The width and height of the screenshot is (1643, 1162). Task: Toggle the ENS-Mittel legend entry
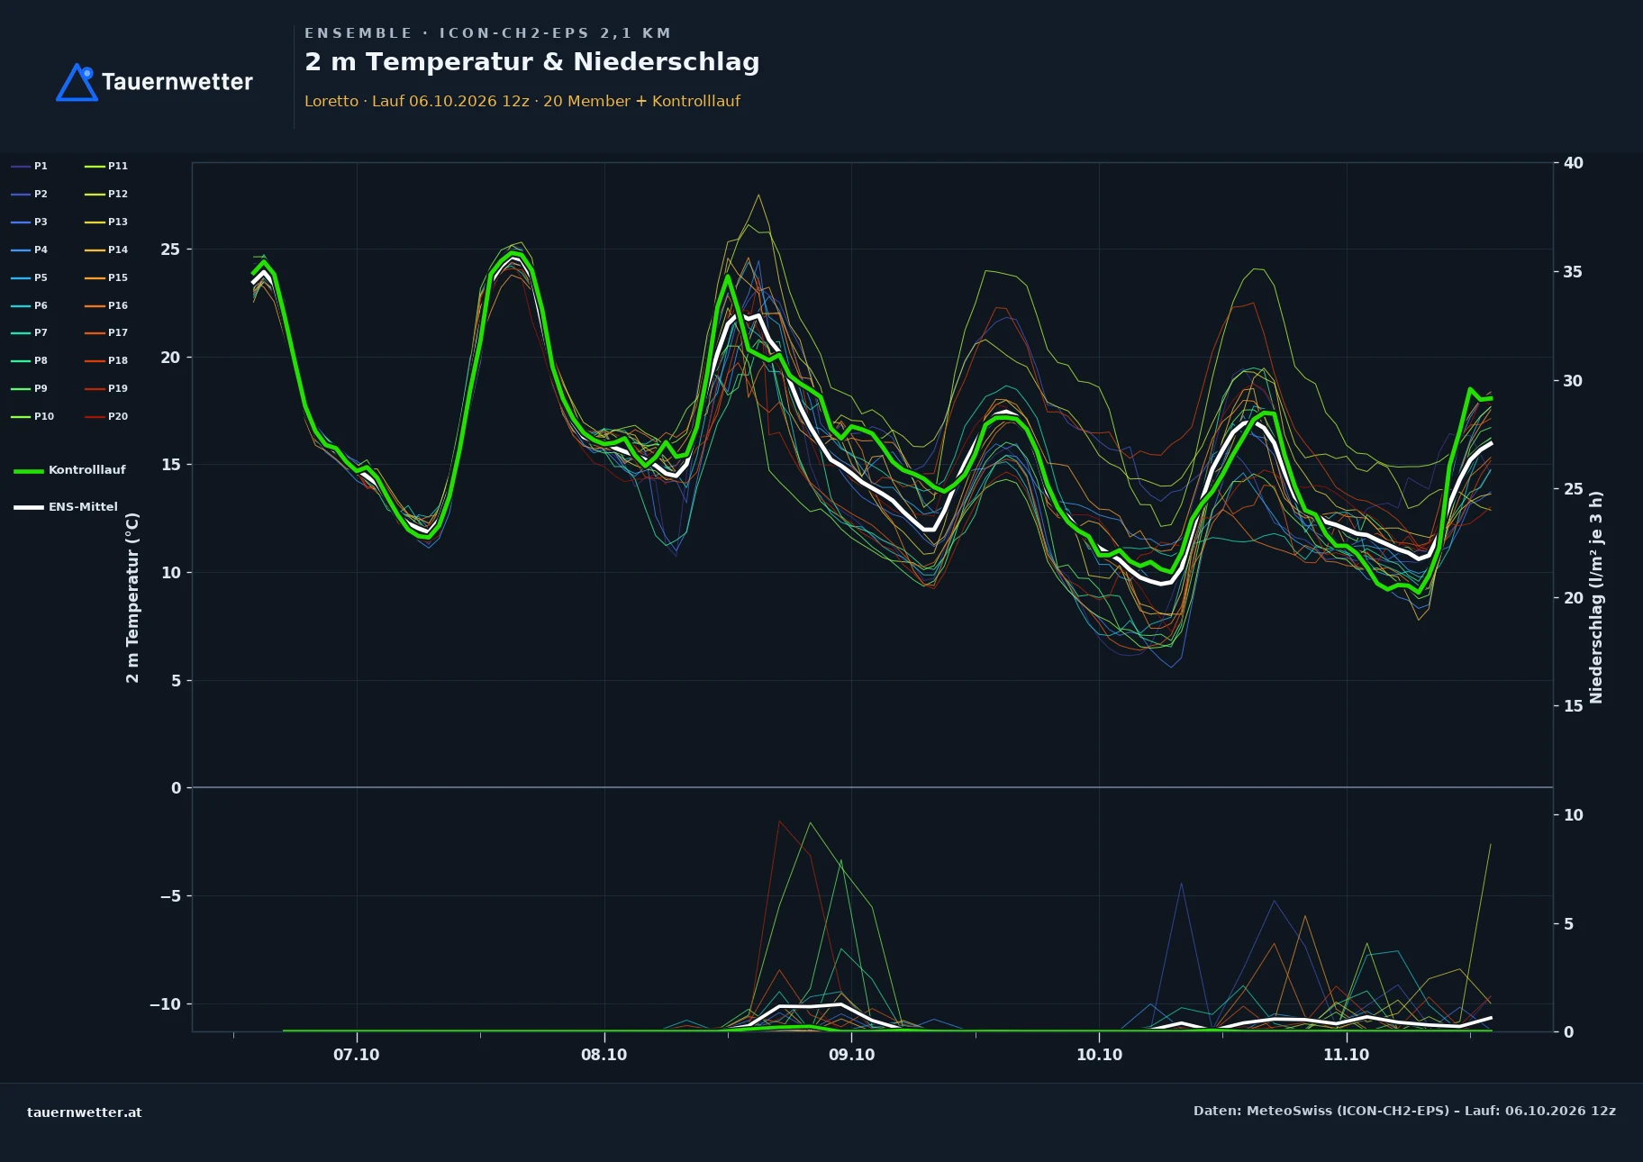pos(66,507)
